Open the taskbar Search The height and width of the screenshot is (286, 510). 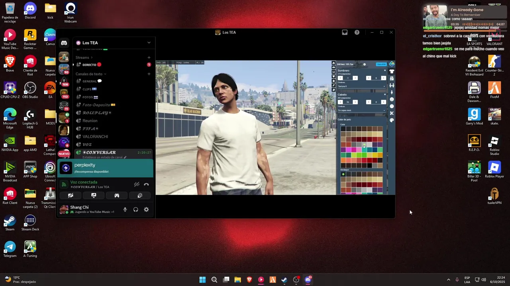[214, 280]
